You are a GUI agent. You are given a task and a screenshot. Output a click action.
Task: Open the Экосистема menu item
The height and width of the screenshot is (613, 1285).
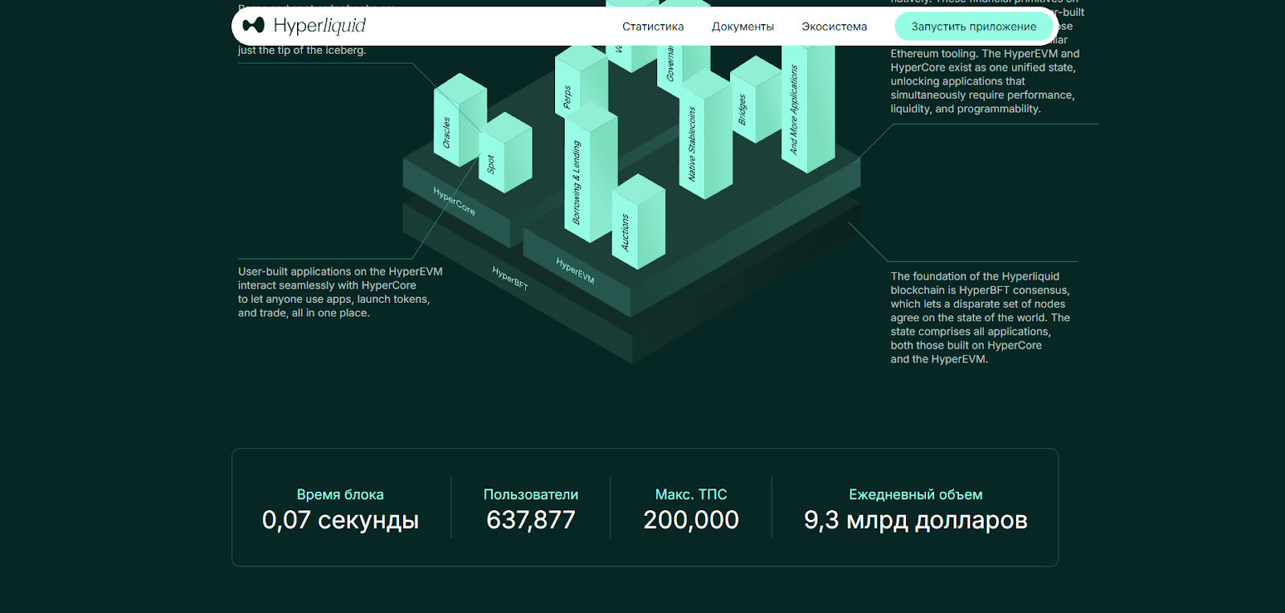coord(834,27)
